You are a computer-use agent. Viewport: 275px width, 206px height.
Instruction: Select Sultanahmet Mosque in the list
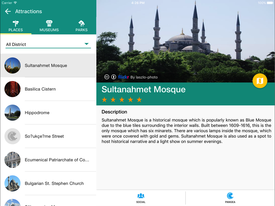[48, 65]
